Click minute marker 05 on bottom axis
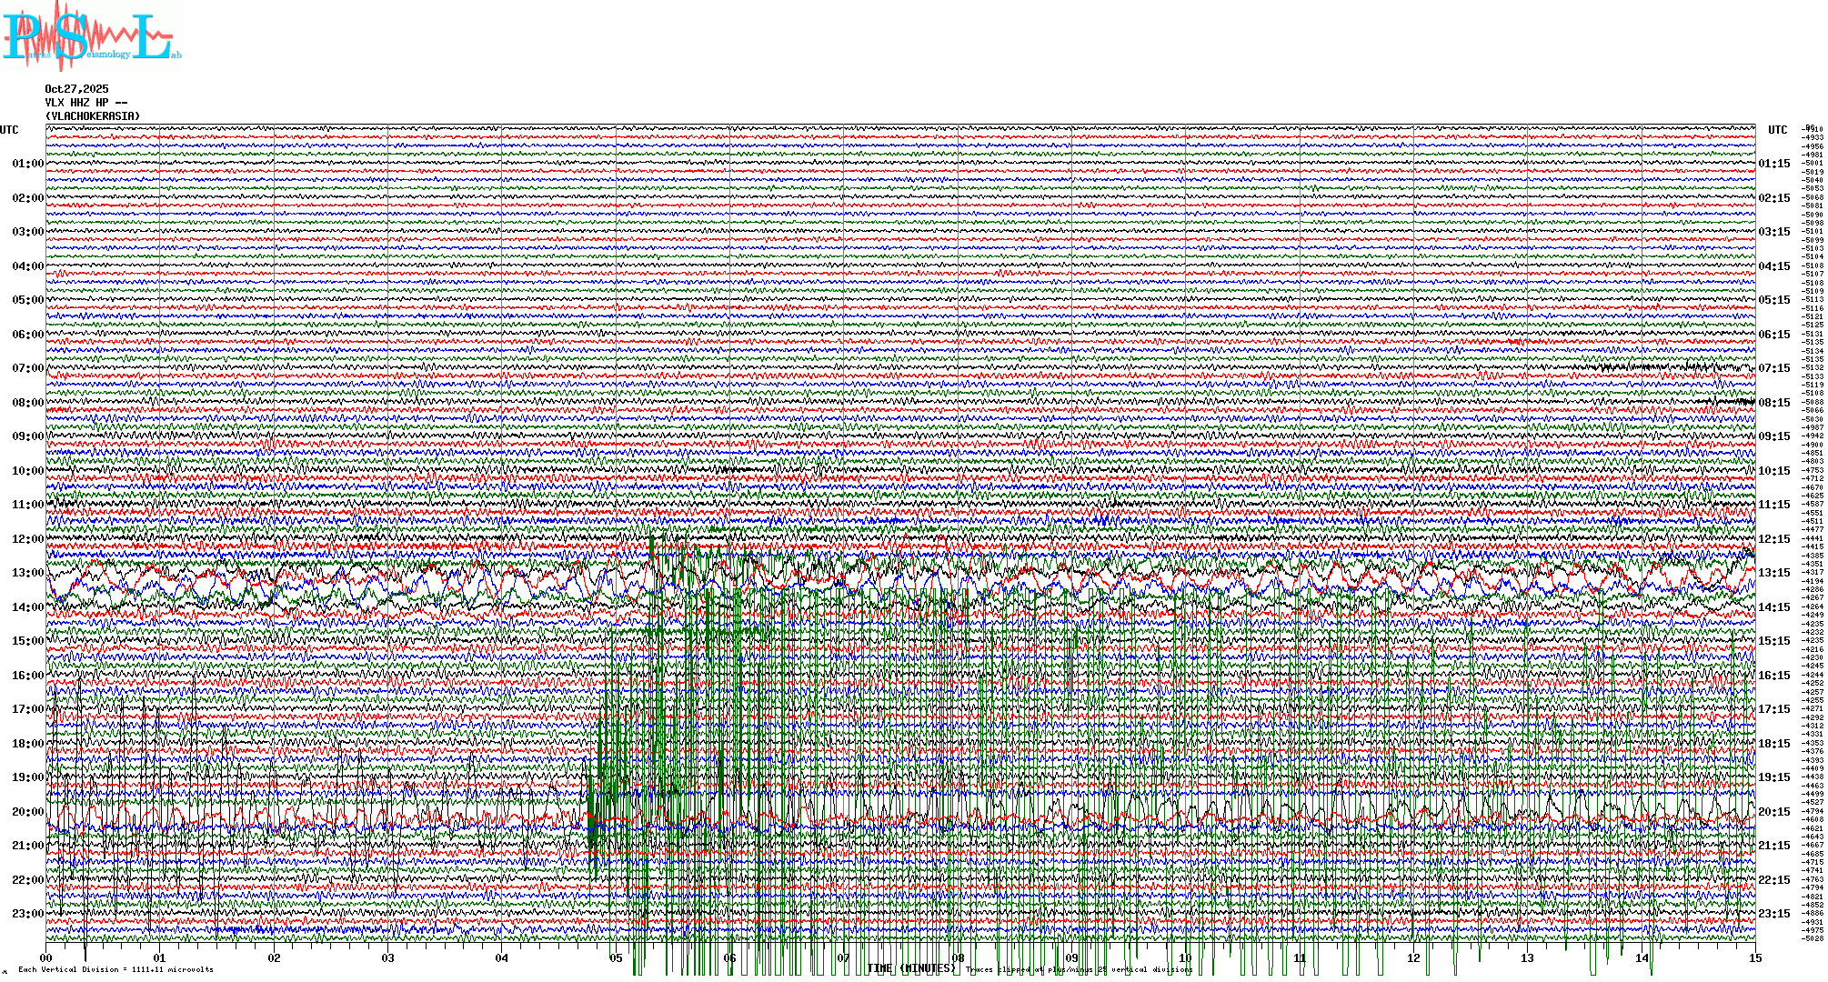The image size is (1828, 982). pos(616,957)
